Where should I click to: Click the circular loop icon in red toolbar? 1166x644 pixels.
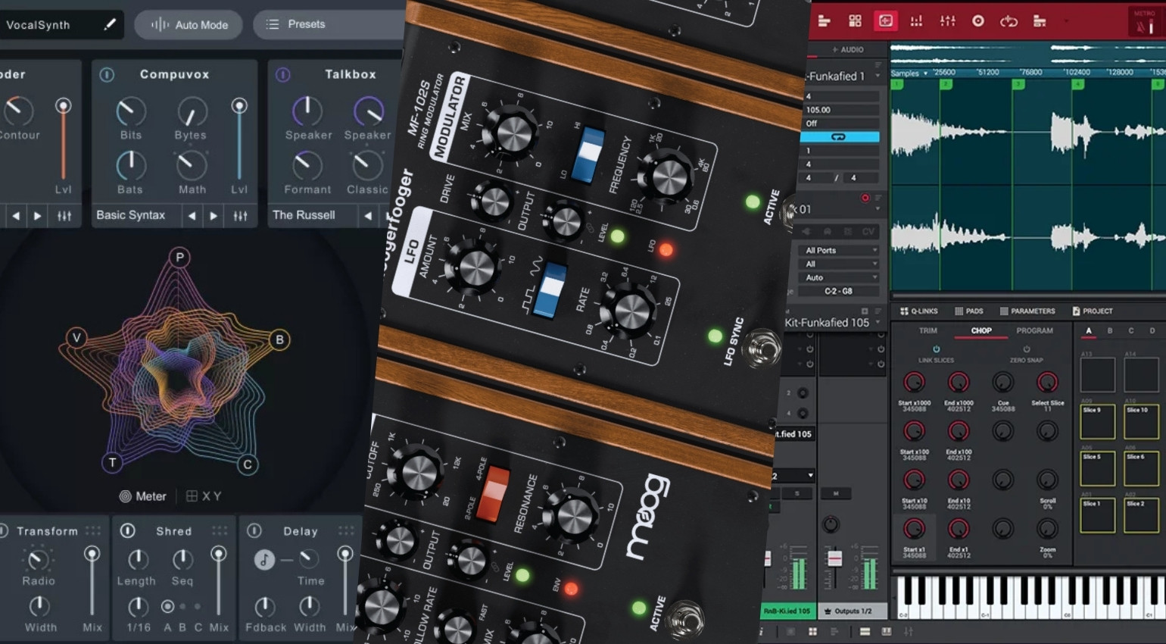[x=1011, y=21]
